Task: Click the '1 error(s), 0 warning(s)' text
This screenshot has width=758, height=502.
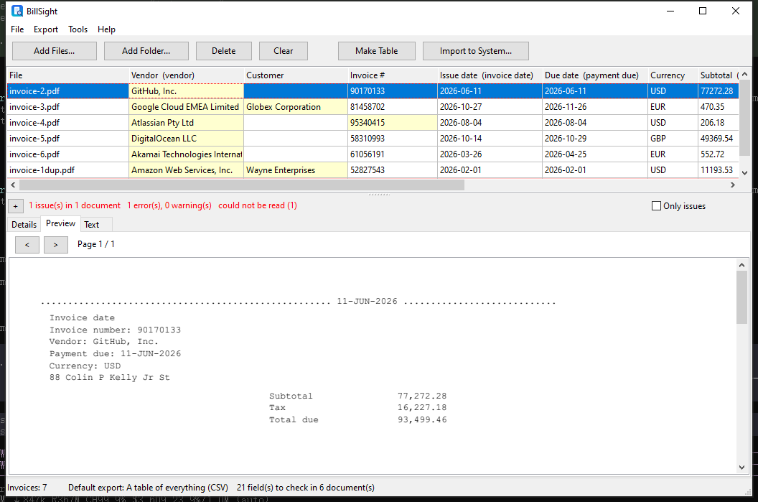Action: click(x=169, y=205)
